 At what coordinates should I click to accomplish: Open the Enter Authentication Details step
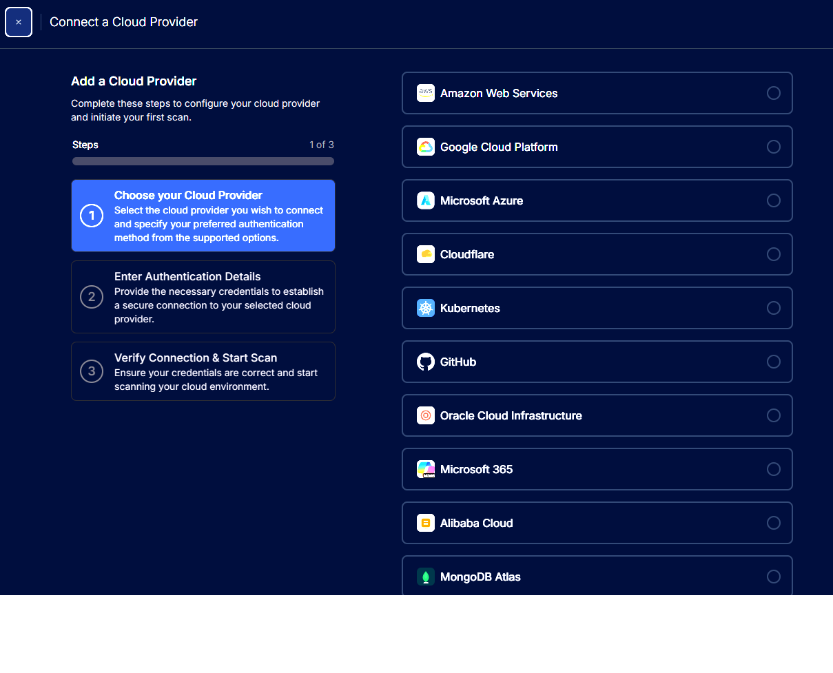pyautogui.click(x=203, y=297)
